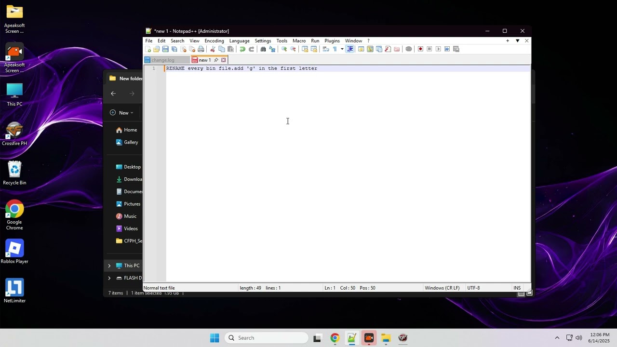Click the text editing area on line 1
This screenshot has height=347, width=617.
(x=347, y=68)
